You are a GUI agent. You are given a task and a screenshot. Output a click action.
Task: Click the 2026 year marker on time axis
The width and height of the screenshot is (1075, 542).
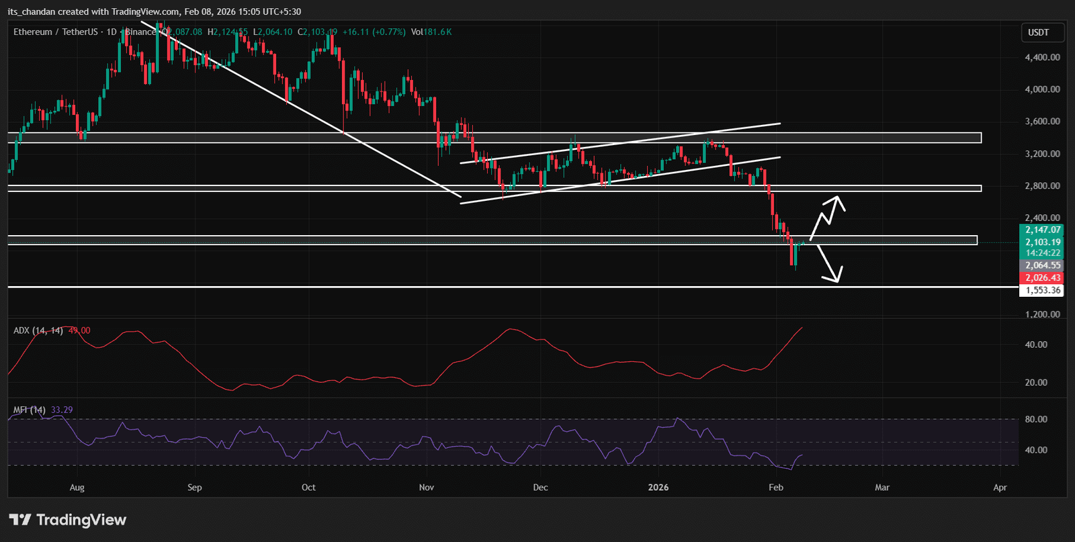(658, 487)
